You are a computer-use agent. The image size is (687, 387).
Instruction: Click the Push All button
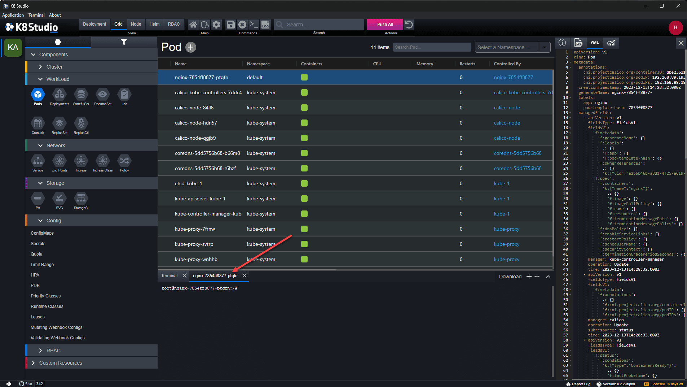coord(385,25)
